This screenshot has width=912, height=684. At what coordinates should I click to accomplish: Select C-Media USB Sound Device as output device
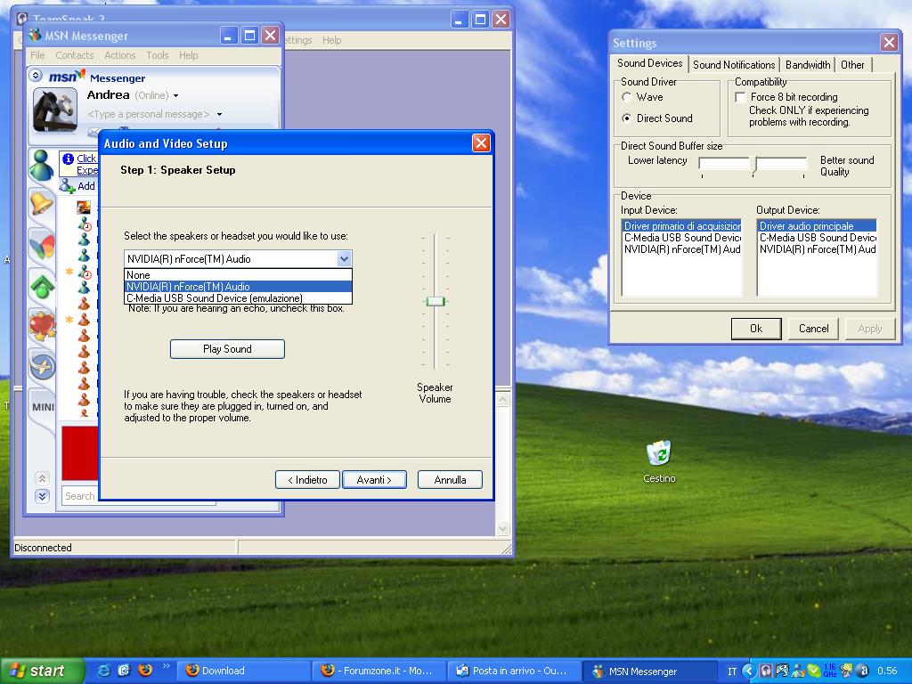pyautogui.click(x=818, y=237)
